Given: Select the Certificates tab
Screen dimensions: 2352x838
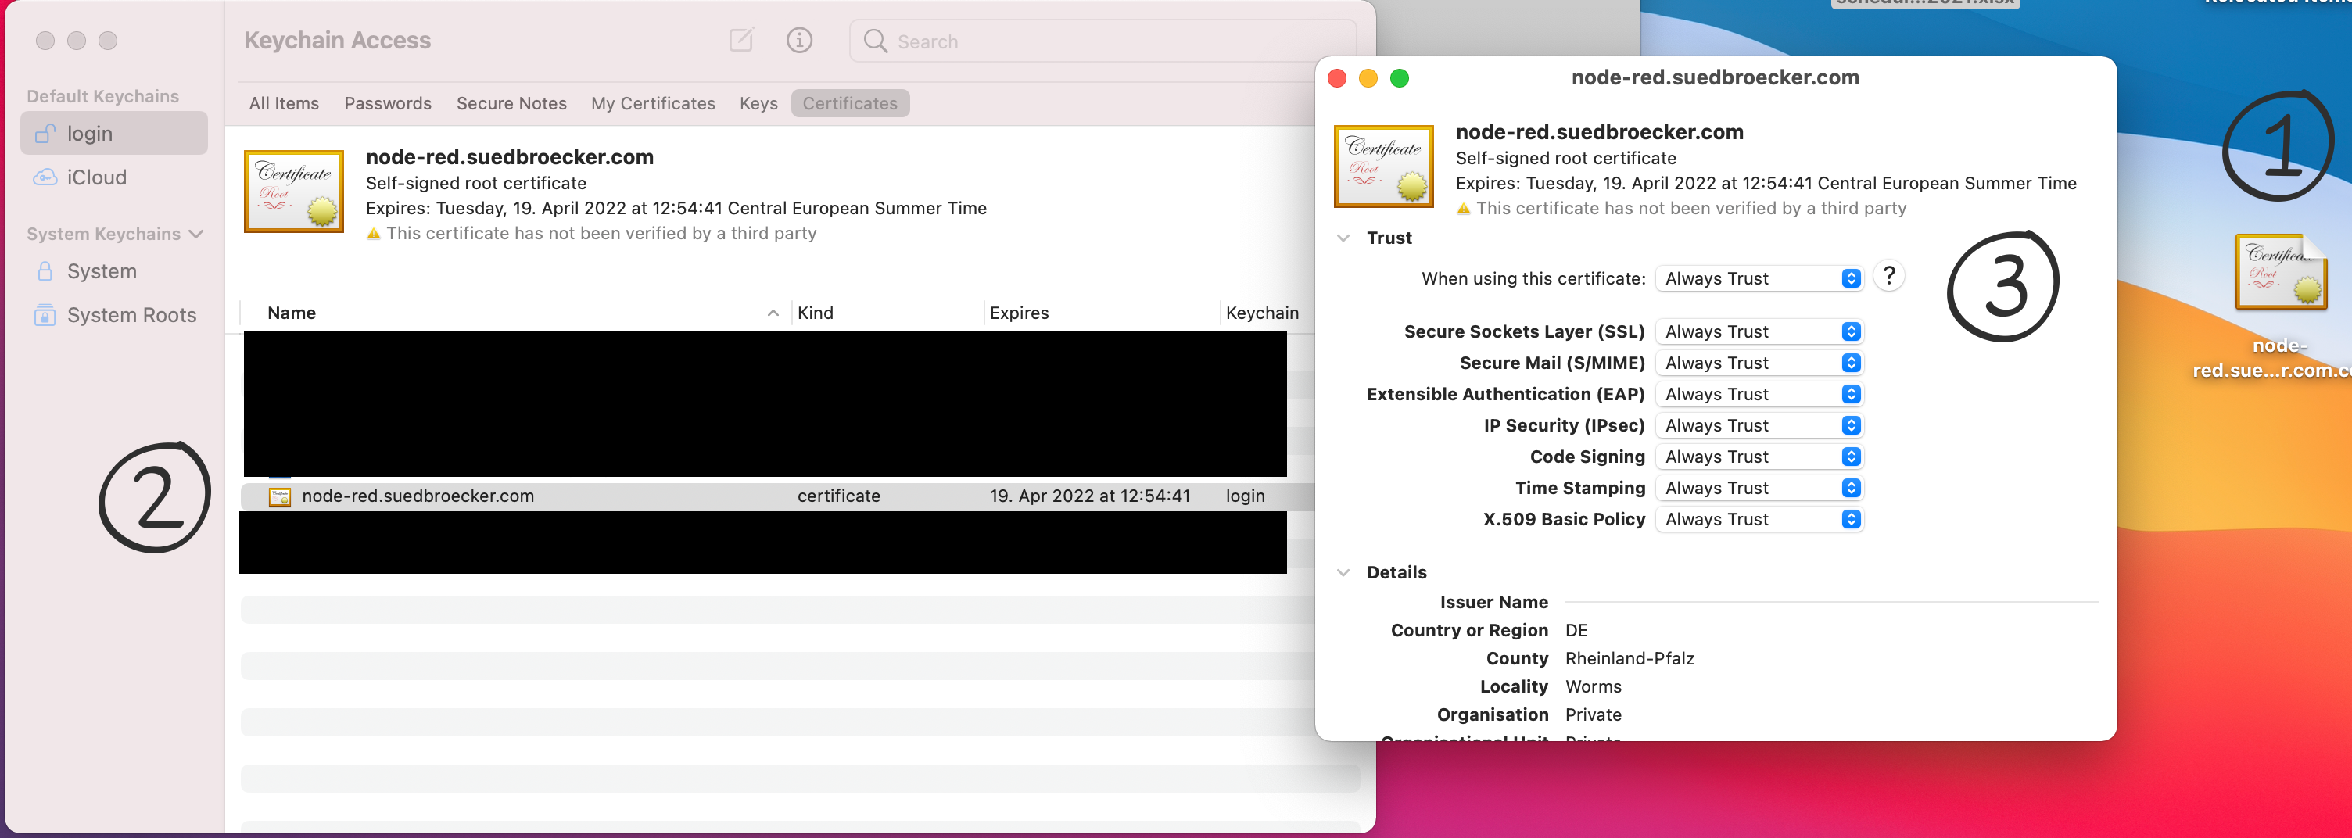Looking at the screenshot, I should click(849, 103).
